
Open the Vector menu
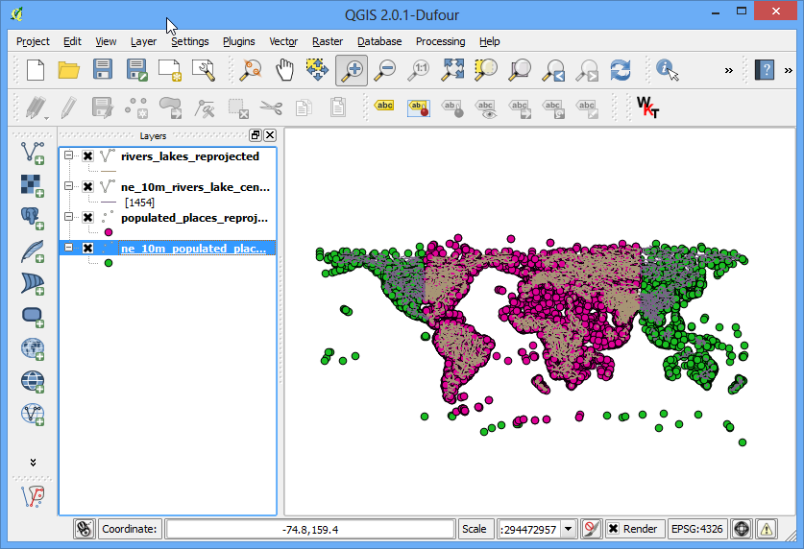[x=283, y=41]
